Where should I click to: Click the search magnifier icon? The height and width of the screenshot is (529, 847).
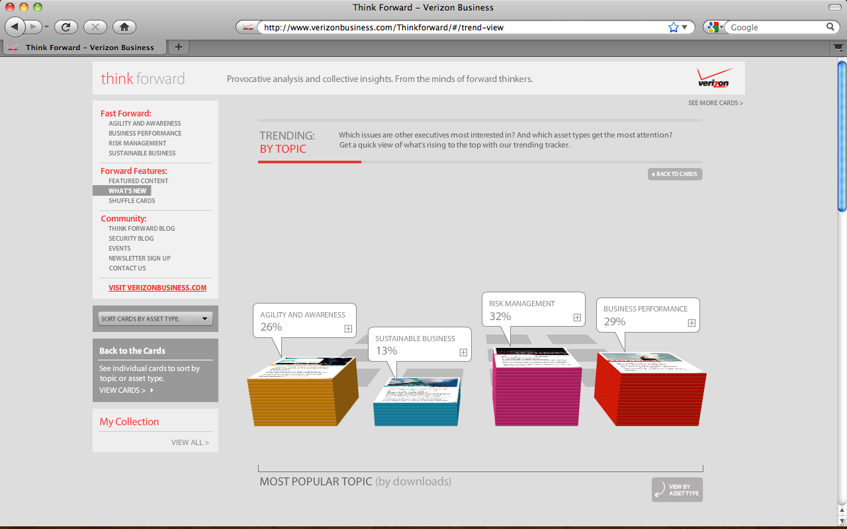click(830, 27)
